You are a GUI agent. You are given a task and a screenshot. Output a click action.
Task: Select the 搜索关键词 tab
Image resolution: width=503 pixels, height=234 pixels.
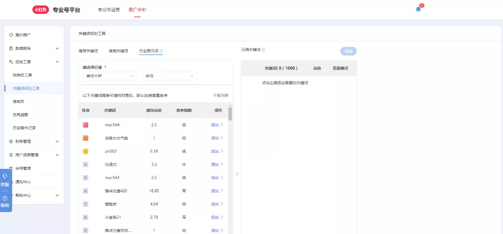[118, 51]
